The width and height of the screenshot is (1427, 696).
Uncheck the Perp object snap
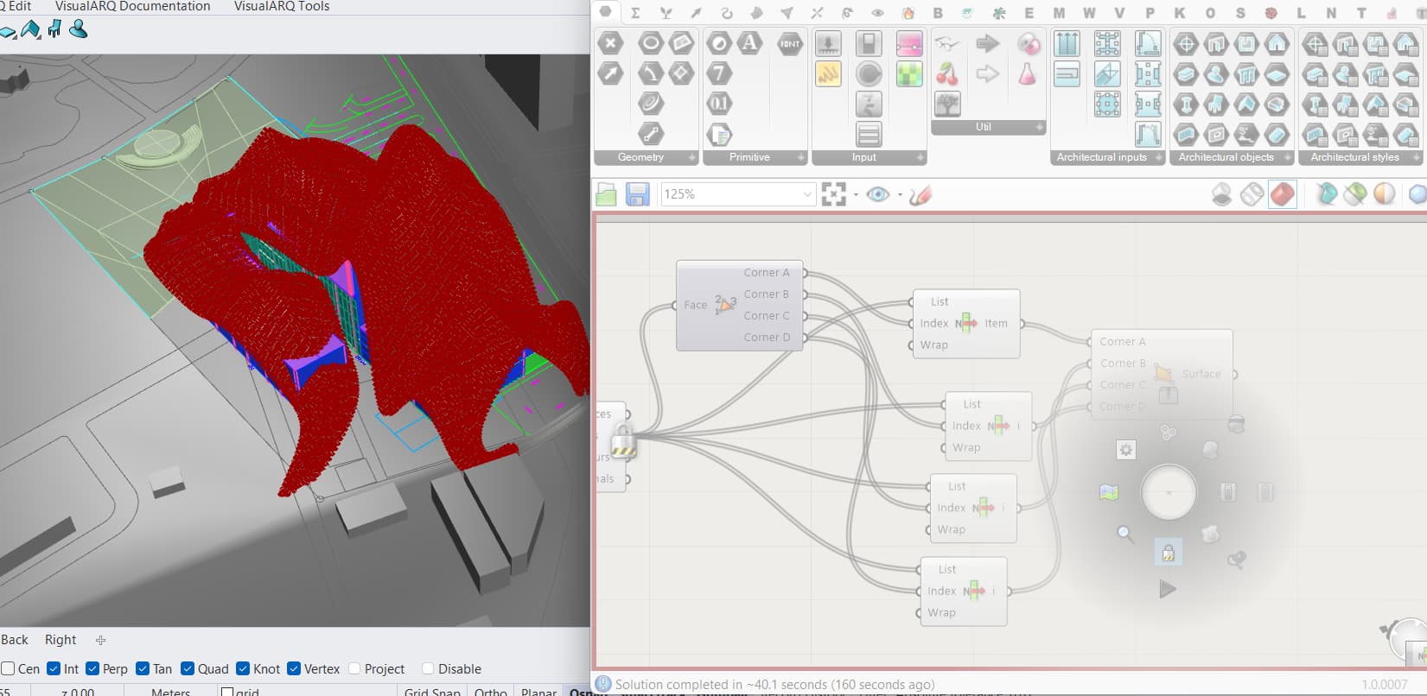pyautogui.click(x=92, y=668)
